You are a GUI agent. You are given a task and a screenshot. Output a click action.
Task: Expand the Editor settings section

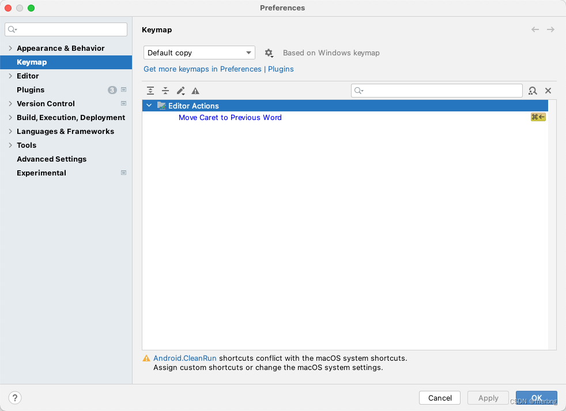pyautogui.click(x=10, y=76)
